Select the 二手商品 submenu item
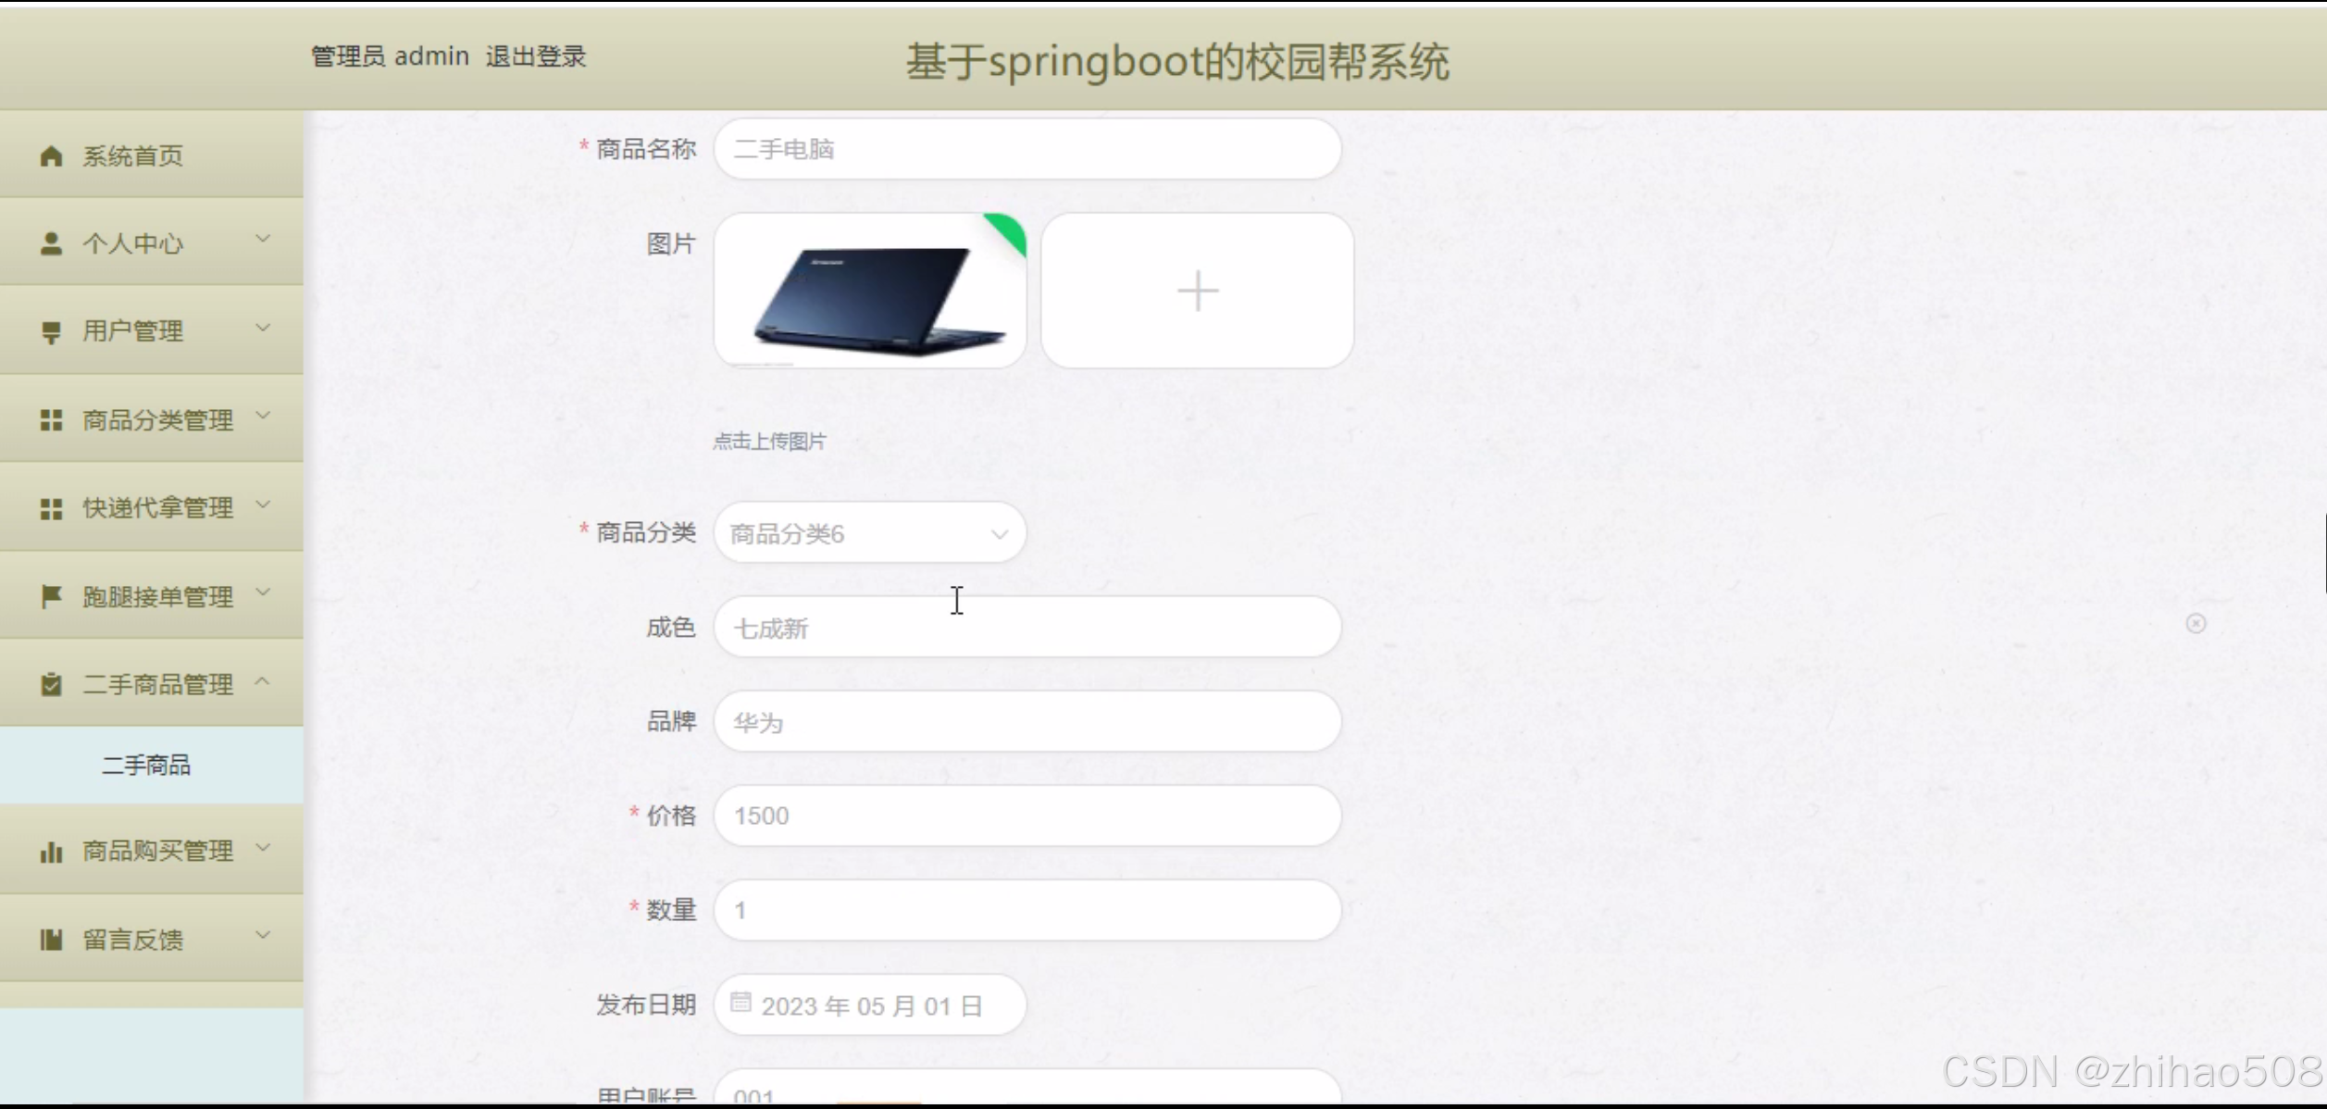The height and width of the screenshot is (1109, 2327). [146, 765]
